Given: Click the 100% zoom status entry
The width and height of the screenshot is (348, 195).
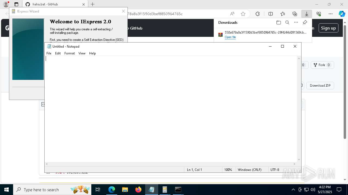Looking at the screenshot, I should tap(228, 170).
